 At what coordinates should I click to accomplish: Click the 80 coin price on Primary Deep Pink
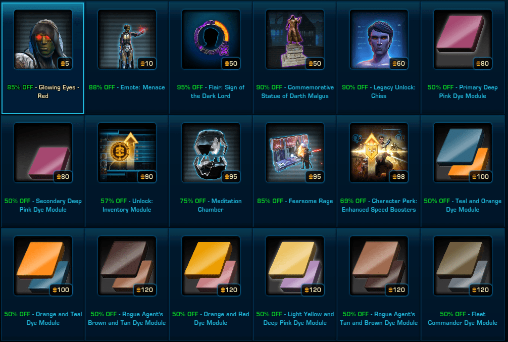pyautogui.click(x=482, y=64)
